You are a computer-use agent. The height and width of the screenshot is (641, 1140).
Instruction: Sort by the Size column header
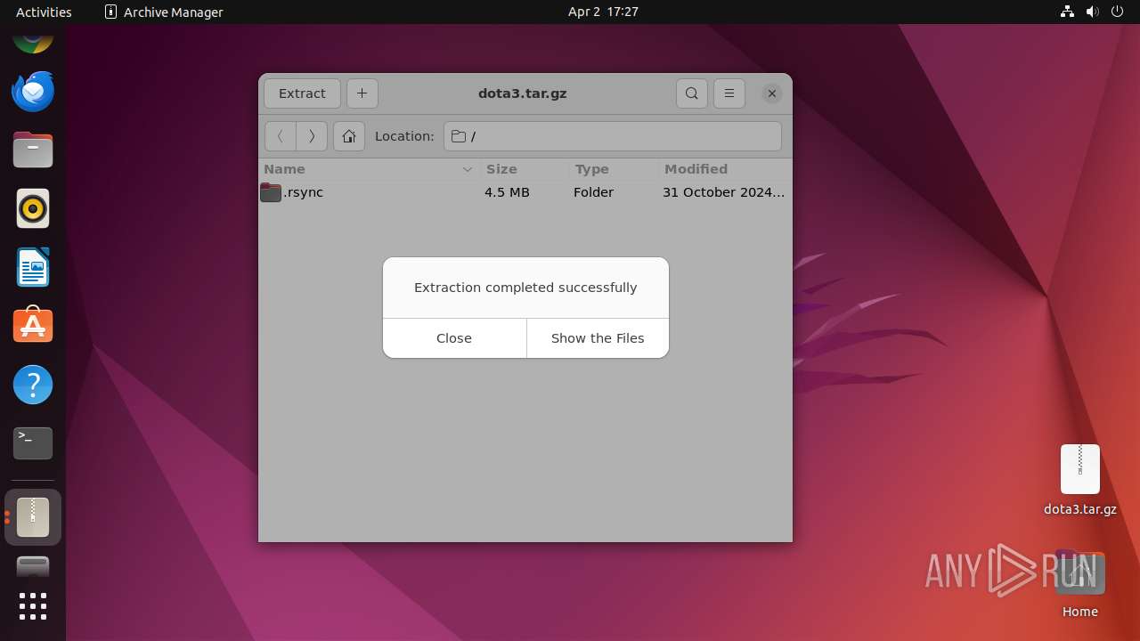point(525,169)
